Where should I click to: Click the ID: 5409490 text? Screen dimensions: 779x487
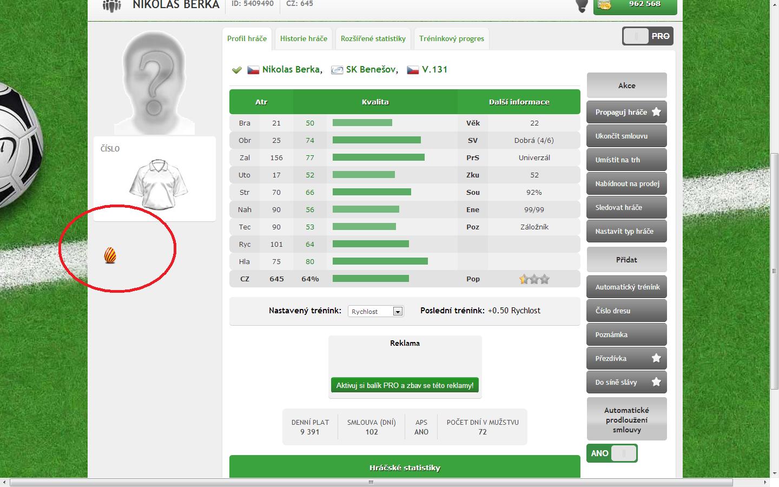pos(253,4)
